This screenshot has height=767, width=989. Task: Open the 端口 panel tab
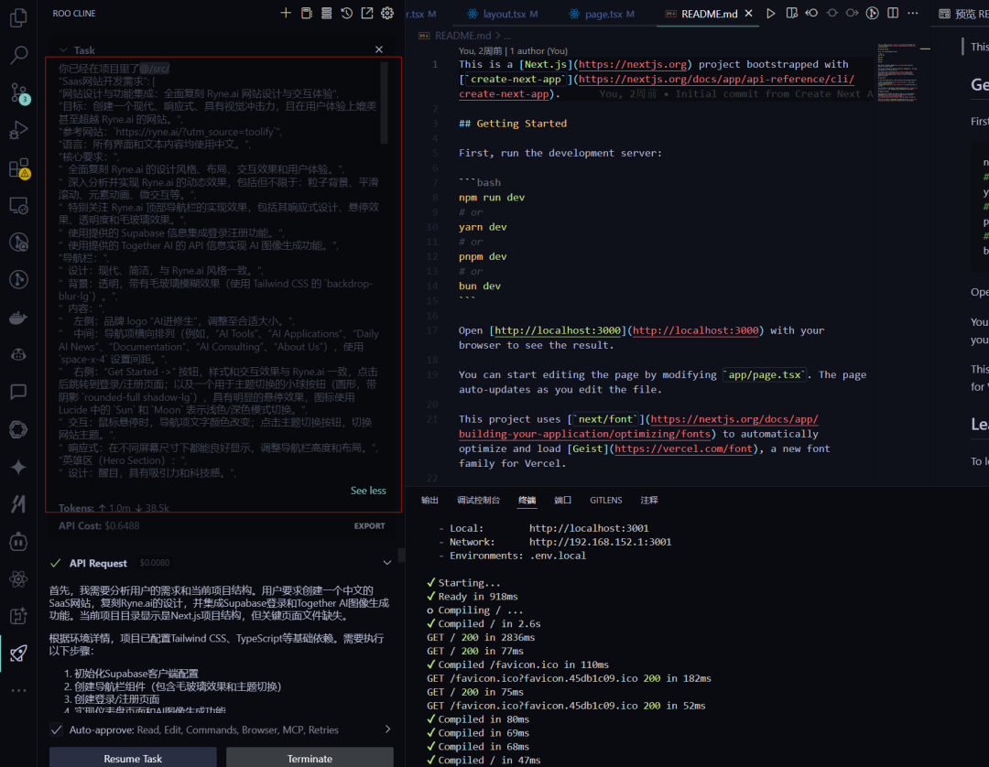(562, 500)
